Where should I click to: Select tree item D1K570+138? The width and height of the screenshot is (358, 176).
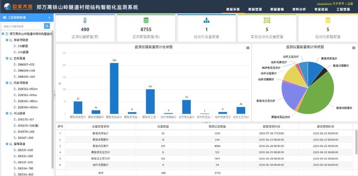coord(28,126)
